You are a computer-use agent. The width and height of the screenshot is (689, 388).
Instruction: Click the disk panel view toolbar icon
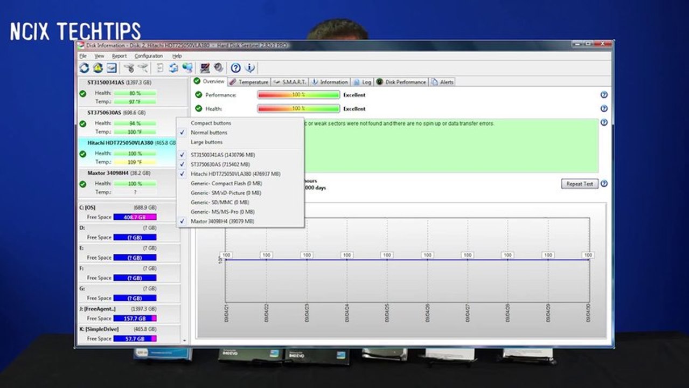112,68
